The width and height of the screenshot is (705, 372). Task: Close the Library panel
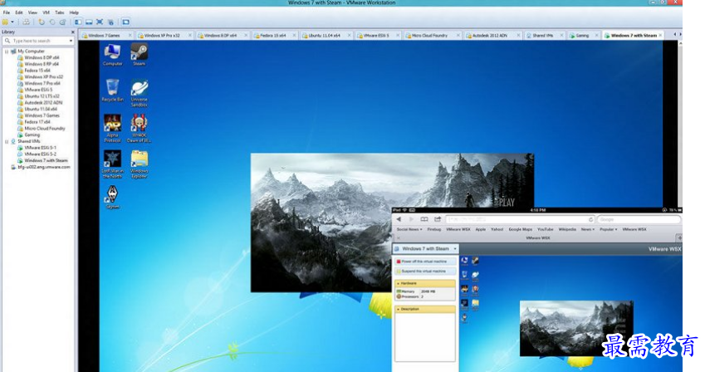pos(73,32)
